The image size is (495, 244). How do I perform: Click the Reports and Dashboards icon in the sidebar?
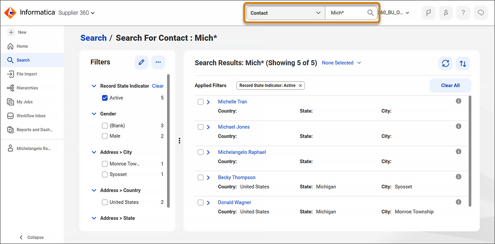[11, 130]
